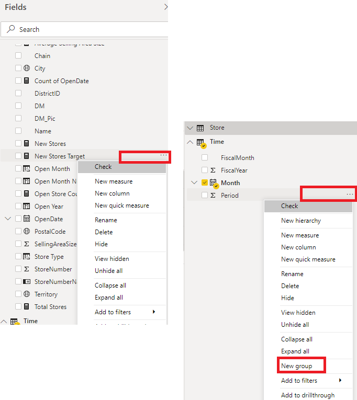Expand the Store table chevron
This screenshot has width=357, height=400.
[190, 128]
